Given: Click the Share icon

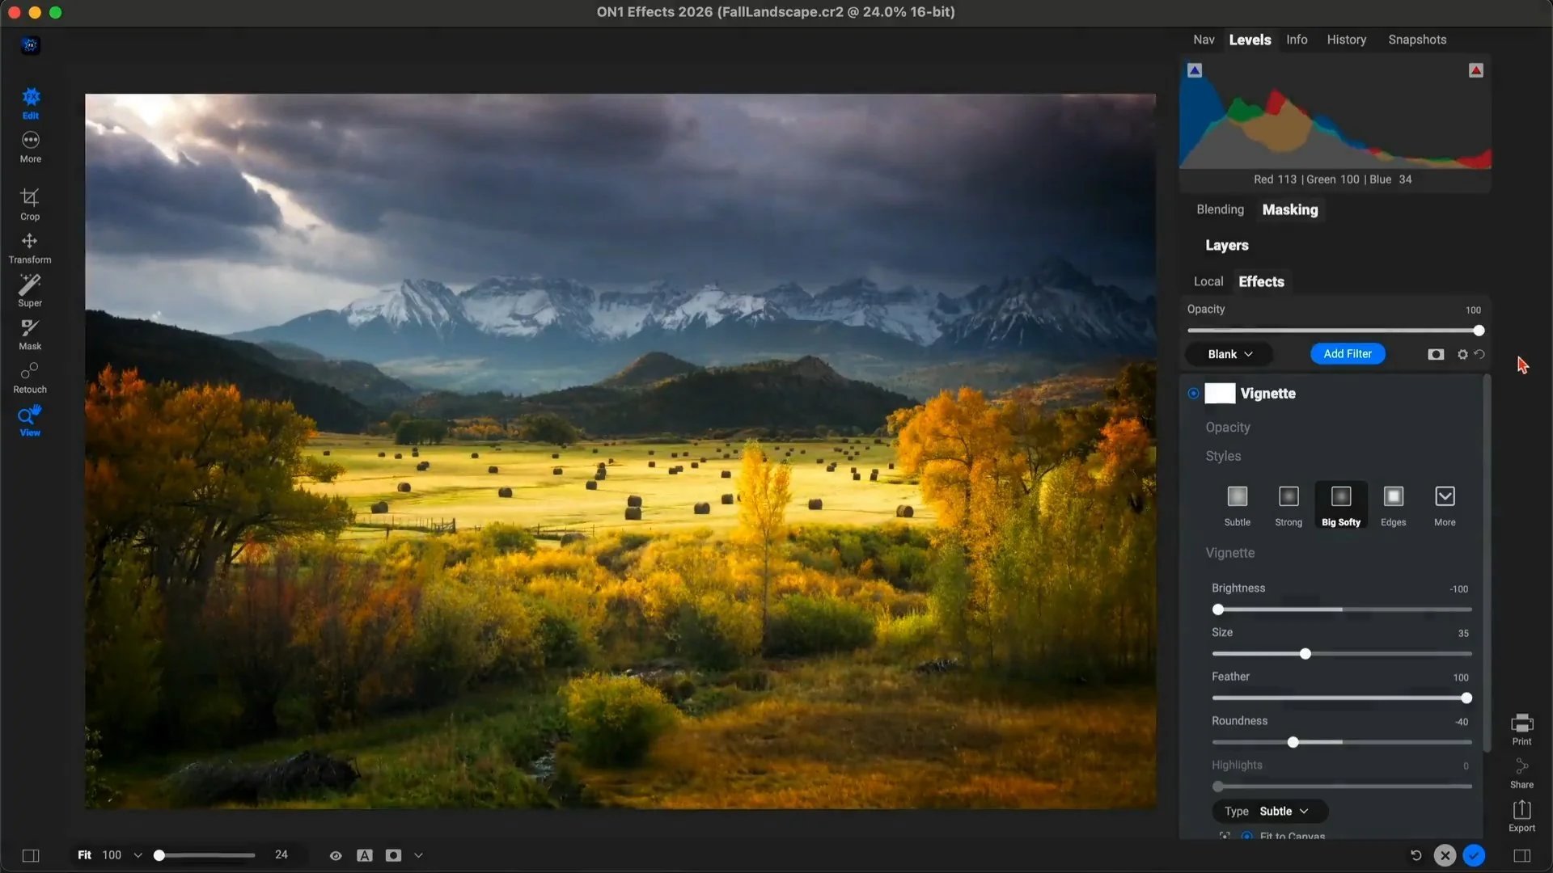Looking at the screenshot, I should 1521,773.
